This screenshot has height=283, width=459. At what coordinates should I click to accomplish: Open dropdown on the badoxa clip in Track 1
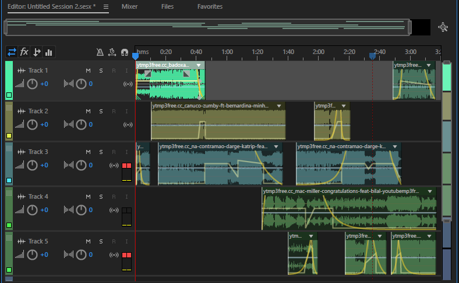(x=199, y=65)
